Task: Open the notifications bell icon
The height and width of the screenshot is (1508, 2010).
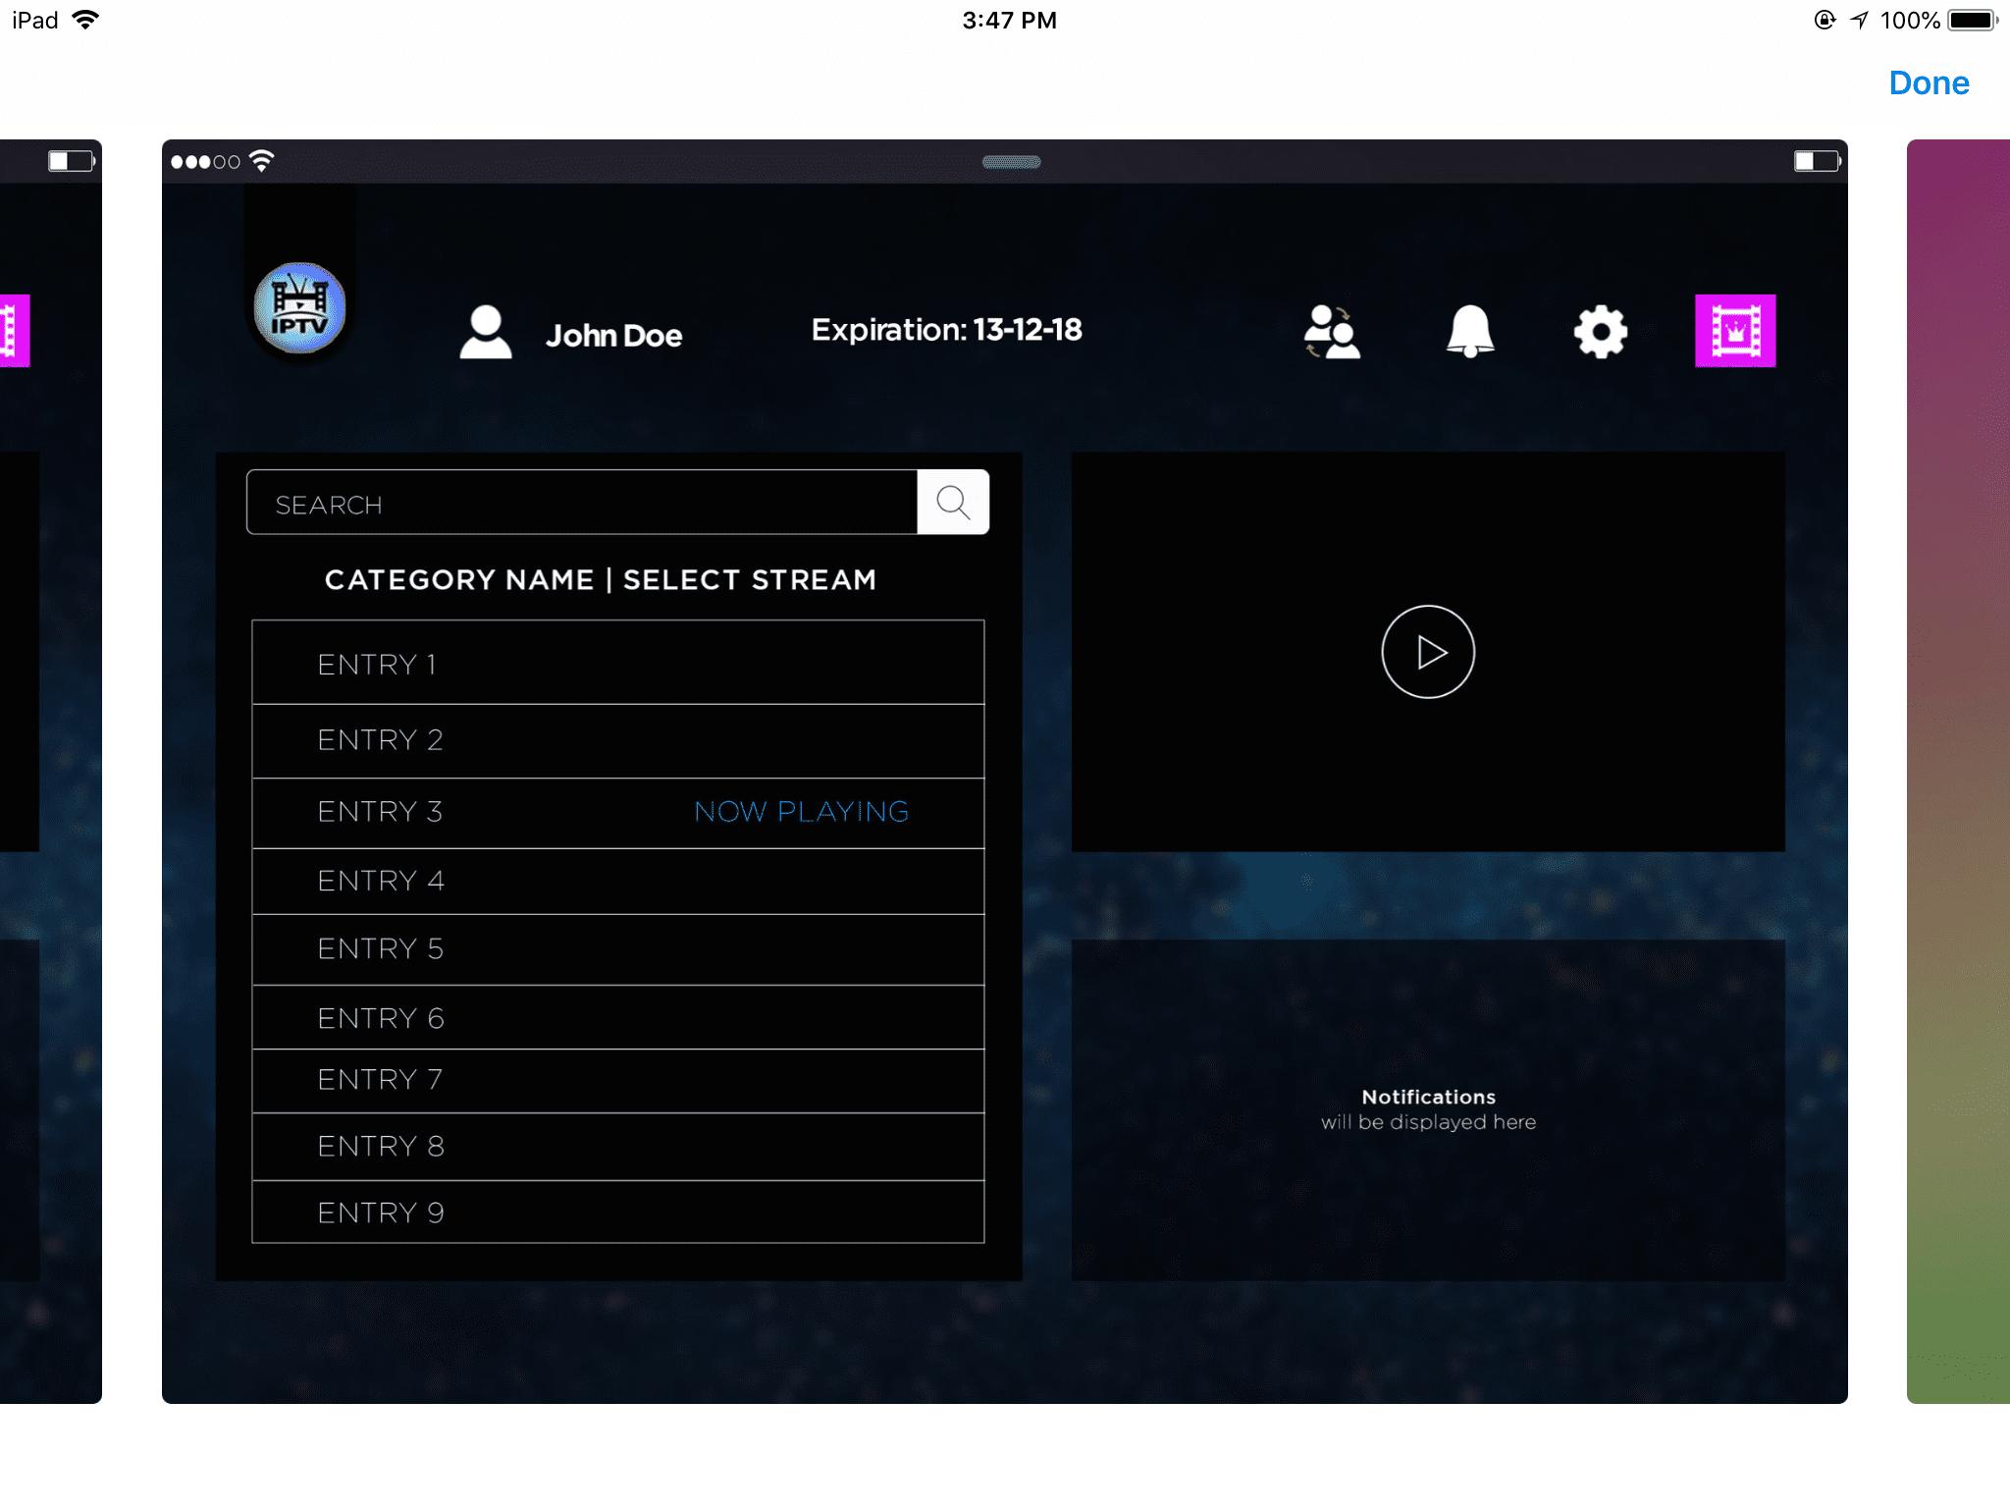Action: point(1467,331)
